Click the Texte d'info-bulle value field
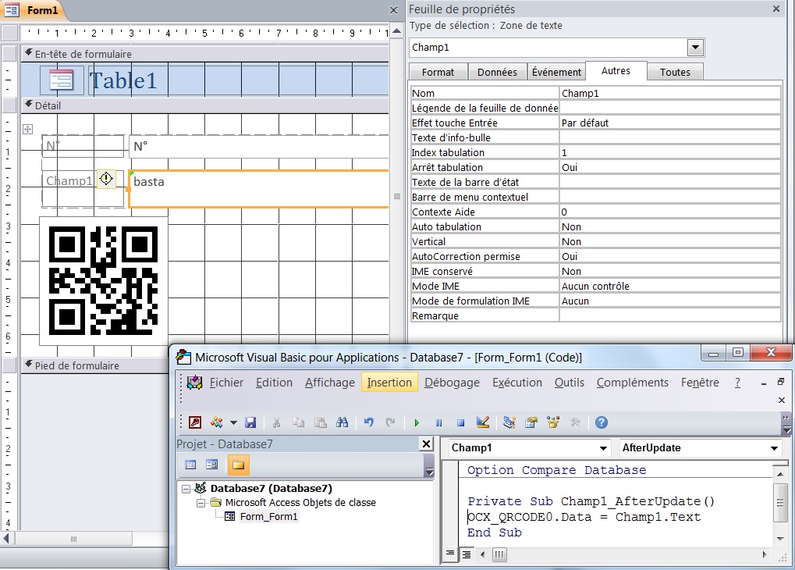Image resolution: width=795 pixels, height=570 pixels. 669,138
